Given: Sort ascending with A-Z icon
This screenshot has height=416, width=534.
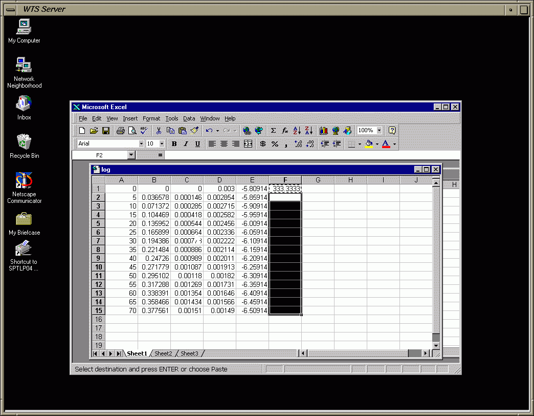Looking at the screenshot, I should pyautogui.click(x=297, y=131).
